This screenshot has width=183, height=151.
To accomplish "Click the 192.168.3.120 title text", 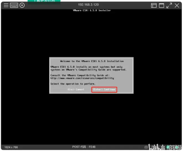I will [88, 5].
